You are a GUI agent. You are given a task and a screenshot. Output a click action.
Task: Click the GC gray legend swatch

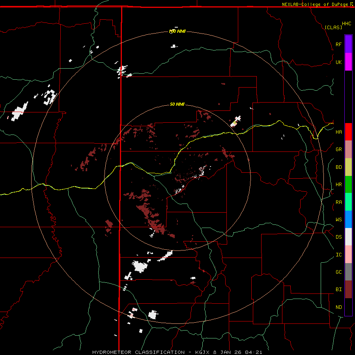tap(348, 272)
